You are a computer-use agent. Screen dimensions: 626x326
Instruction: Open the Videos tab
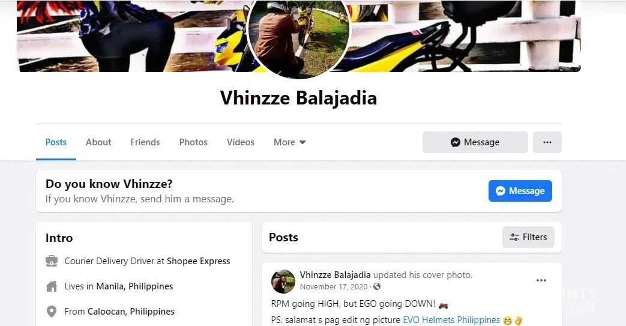240,142
